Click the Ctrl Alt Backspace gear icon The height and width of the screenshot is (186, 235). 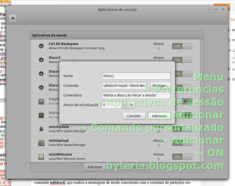pyautogui.click(x=41, y=46)
